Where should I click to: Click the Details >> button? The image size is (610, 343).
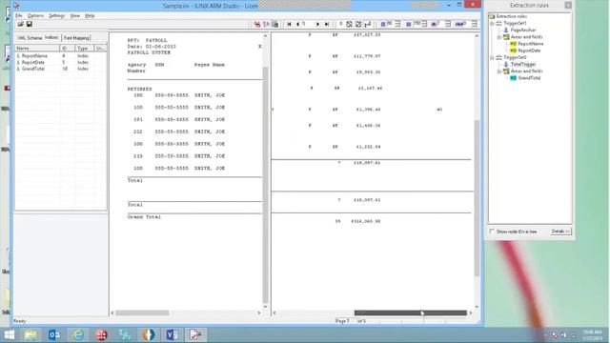(560, 232)
